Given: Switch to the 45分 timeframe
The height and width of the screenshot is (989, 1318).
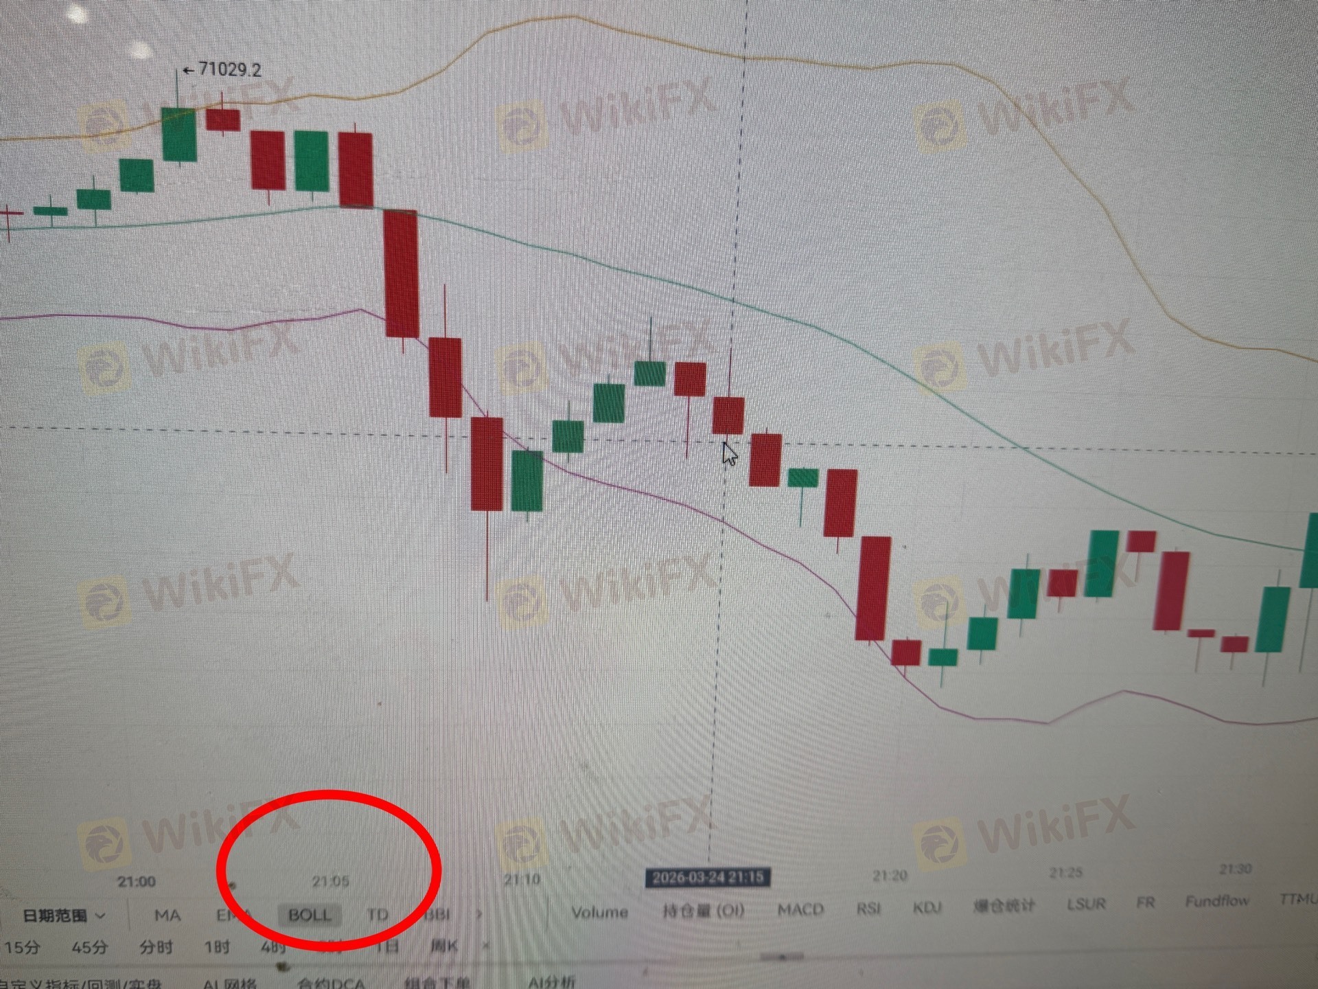Looking at the screenshot, I should point(90,948).
